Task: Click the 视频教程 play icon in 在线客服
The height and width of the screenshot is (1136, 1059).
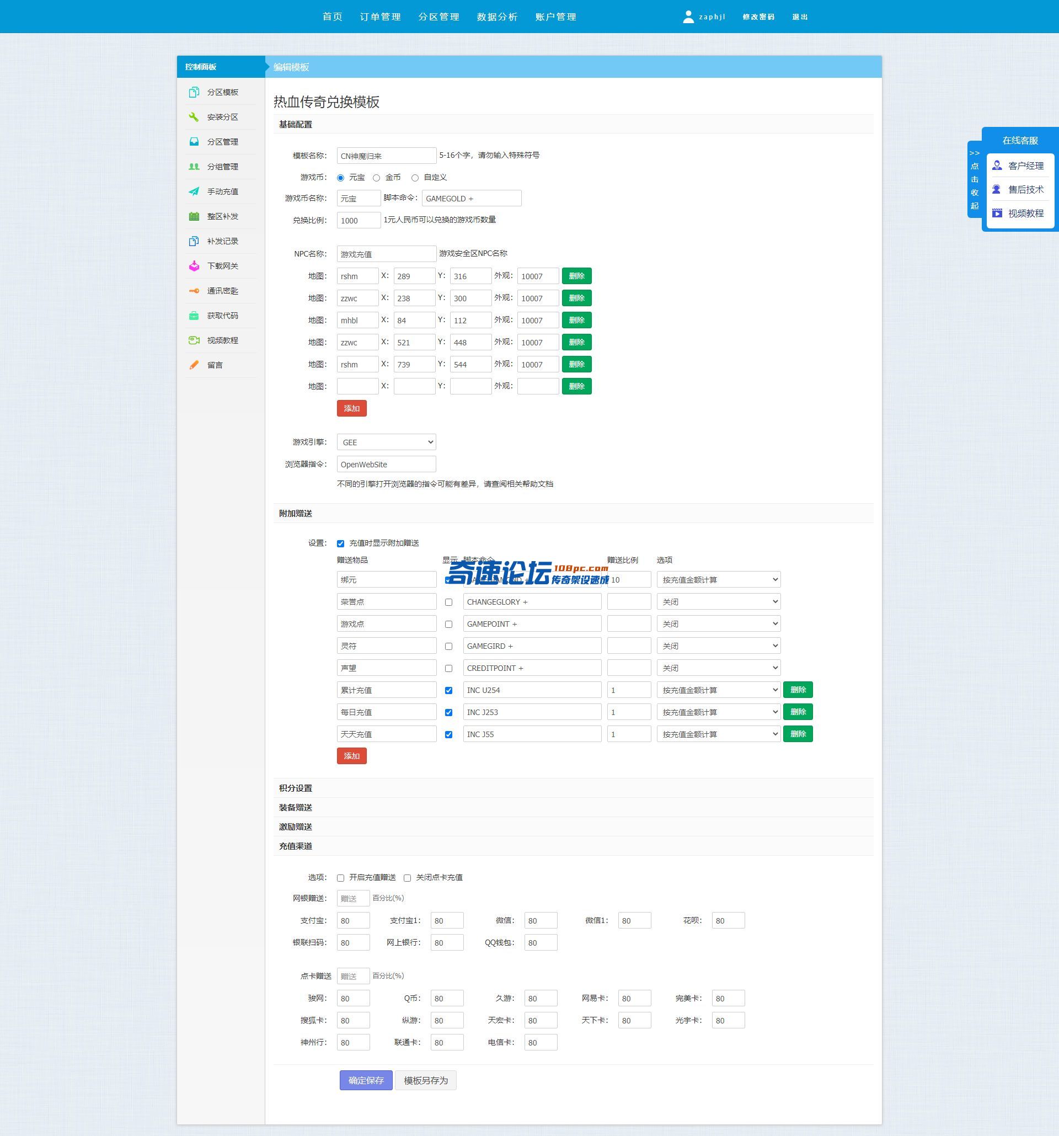Action: (997, 213)
